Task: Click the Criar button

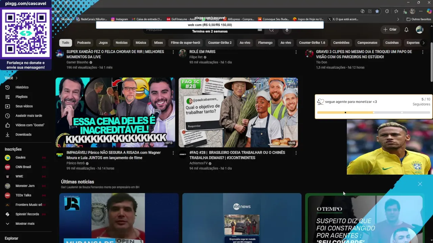Action: point(390,30)
